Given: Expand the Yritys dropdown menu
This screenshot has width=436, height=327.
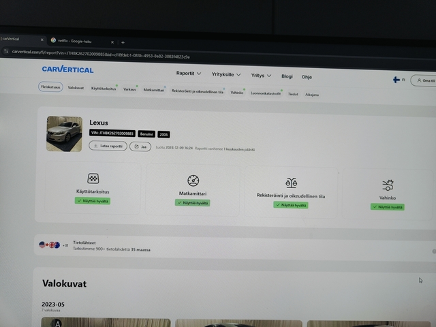Looking at the screenshot, I should point(260,76).
